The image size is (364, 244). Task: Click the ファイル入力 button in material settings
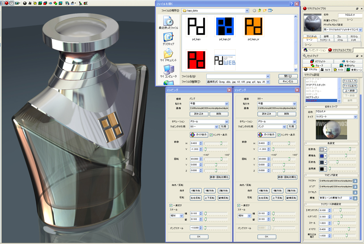coord(349,81)
